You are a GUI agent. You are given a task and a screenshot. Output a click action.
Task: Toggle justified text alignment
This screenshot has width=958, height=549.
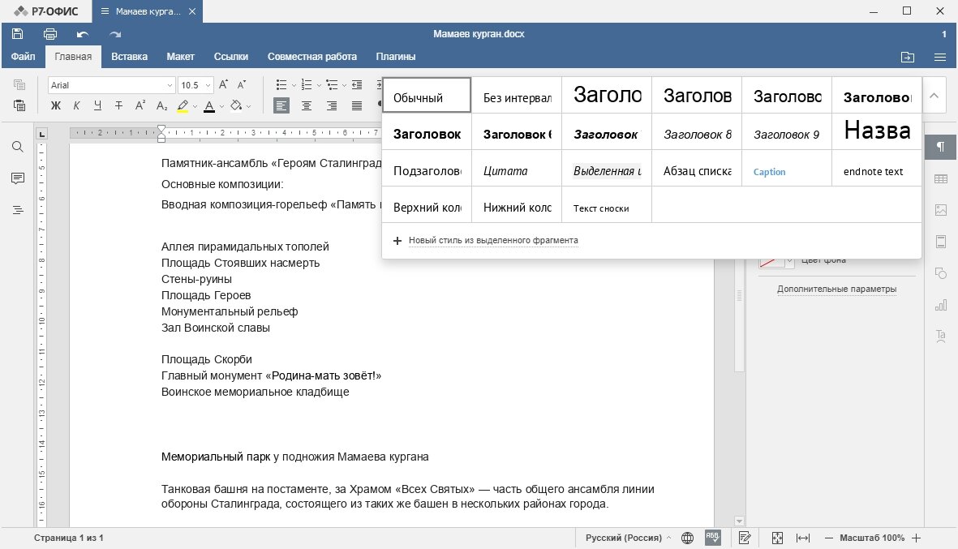357,105
